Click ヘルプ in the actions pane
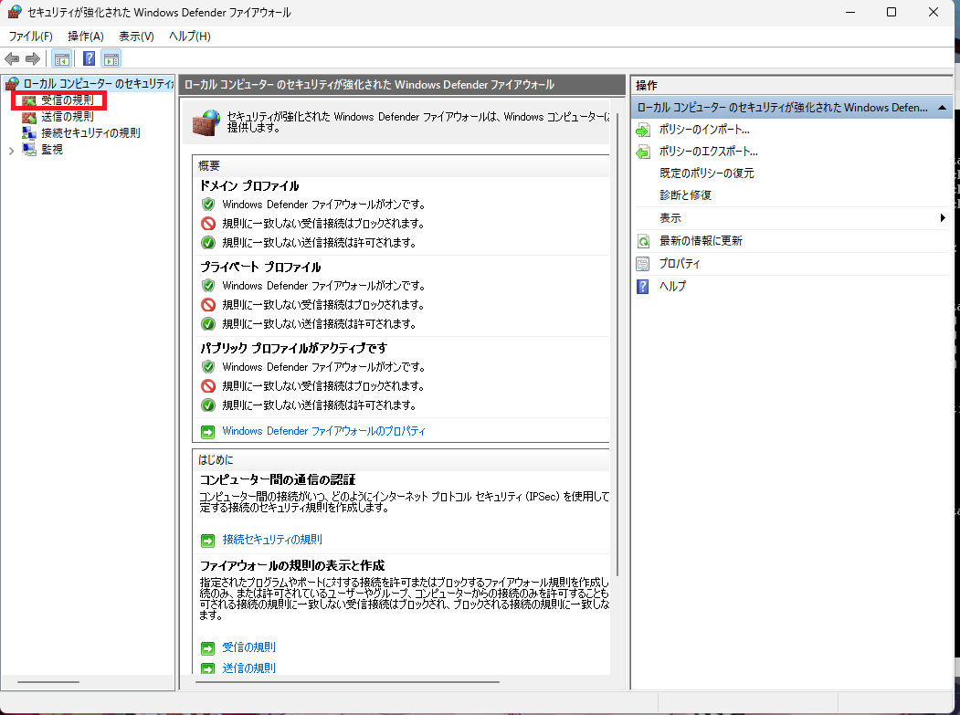960x715 pixels. click(x=672, y=287)
